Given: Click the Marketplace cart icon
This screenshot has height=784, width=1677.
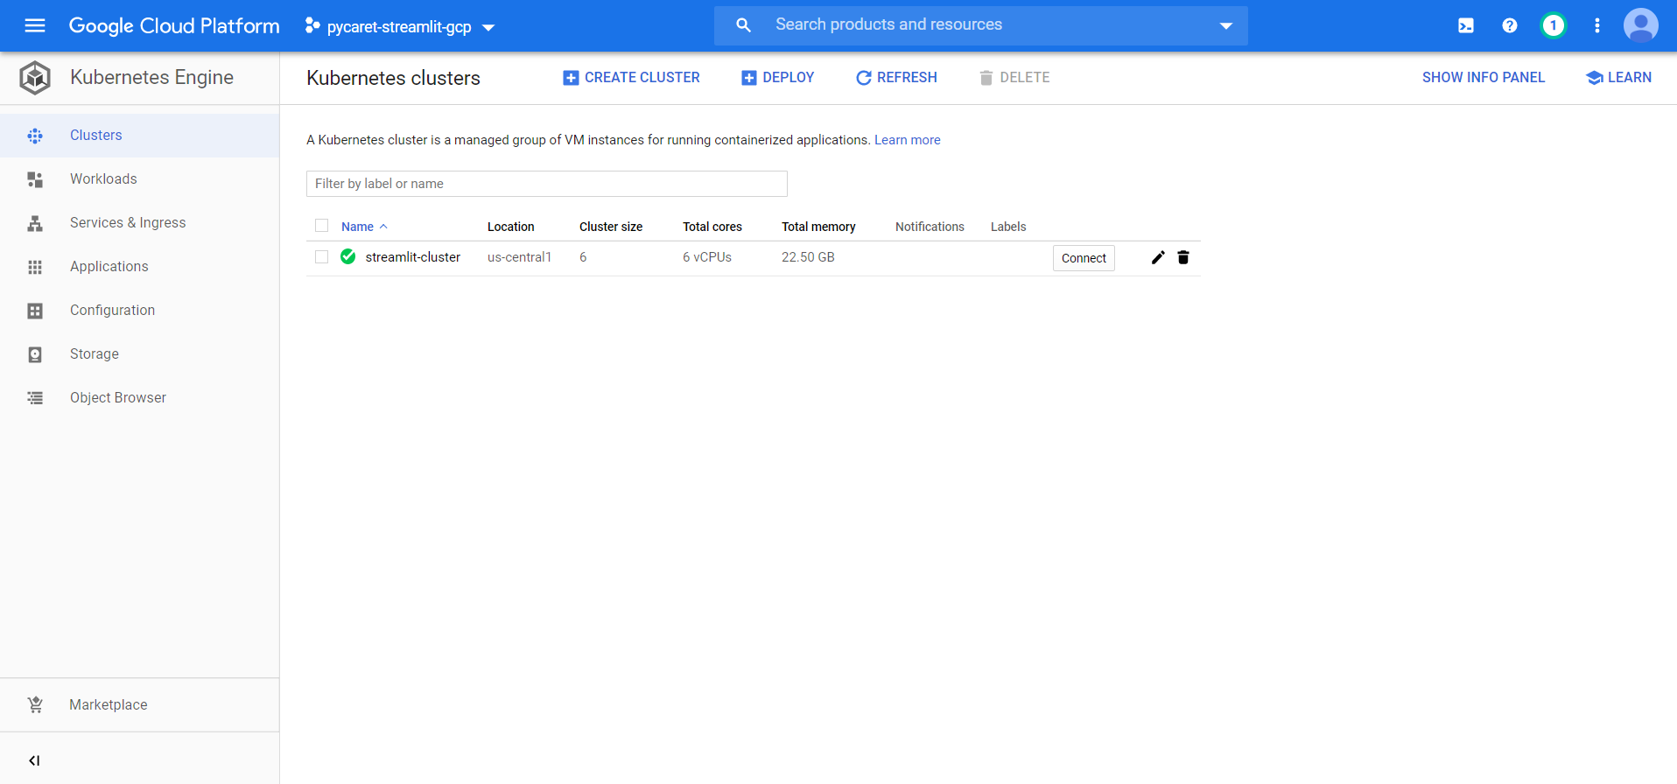Looking at the screenshot, I should point(35,704).
